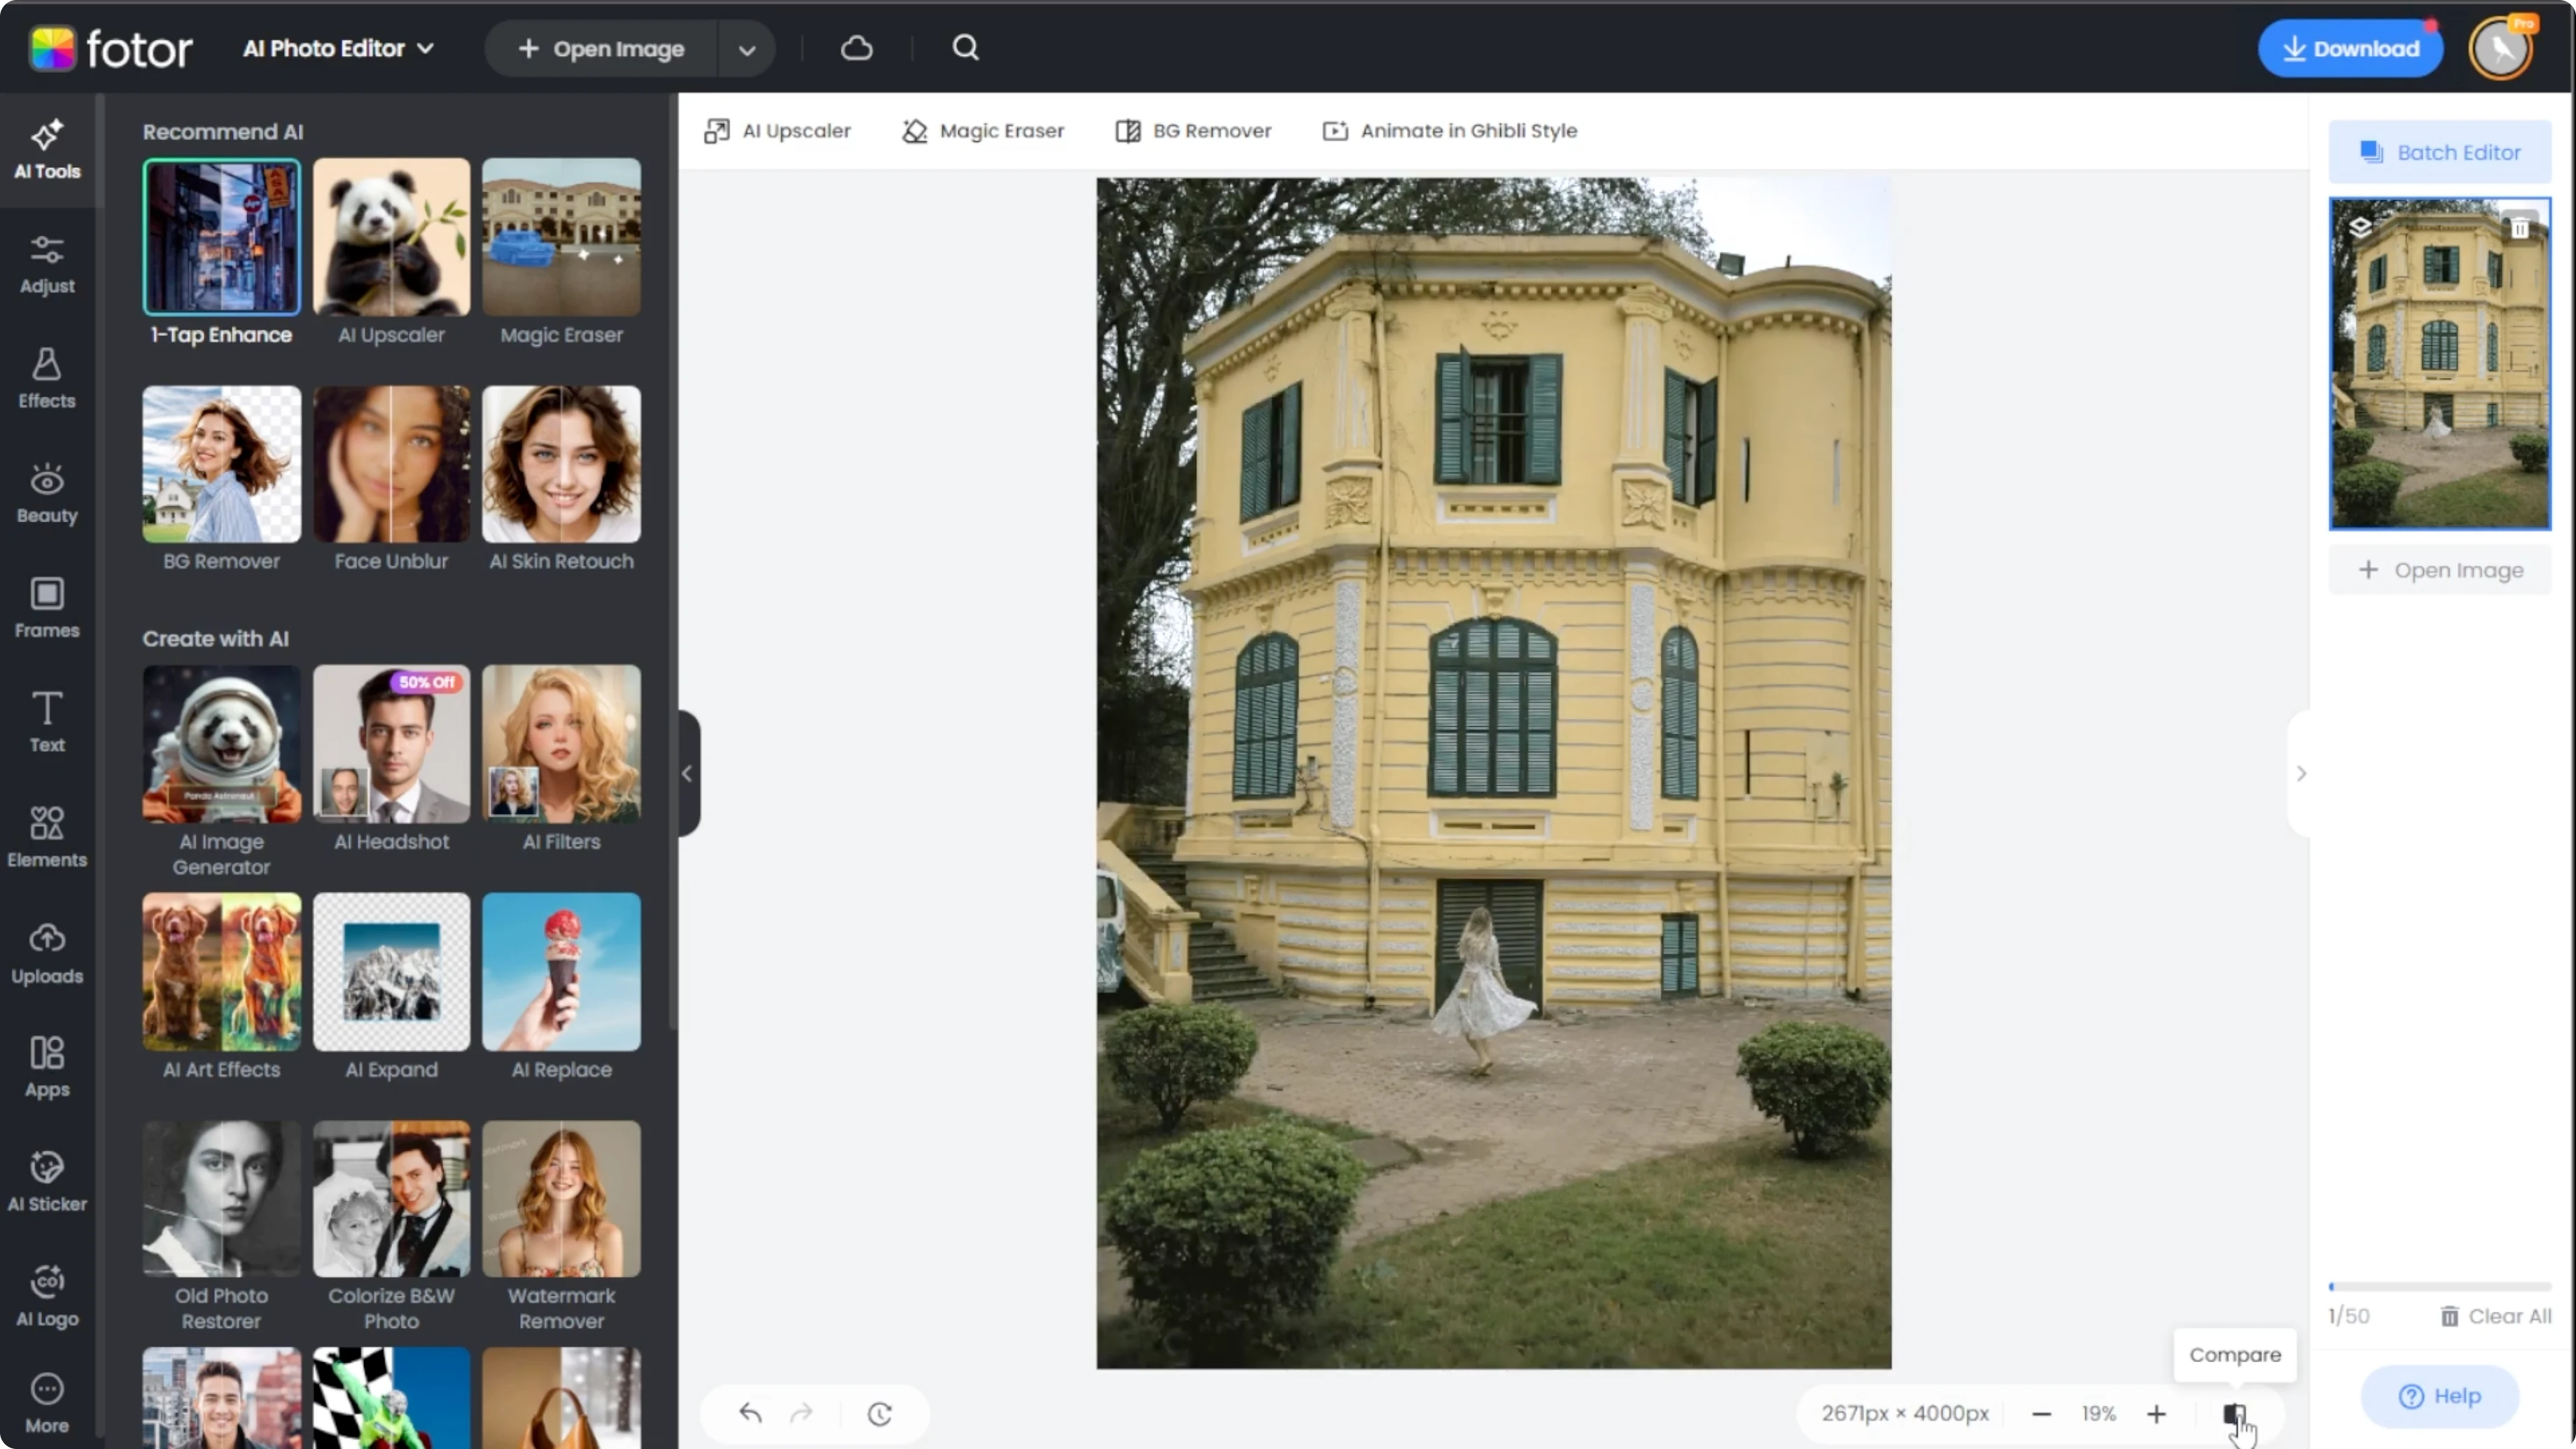This screenshot has height=1449, width=2576.
Task: Open the Effects panel
Action: pos(47,379)
